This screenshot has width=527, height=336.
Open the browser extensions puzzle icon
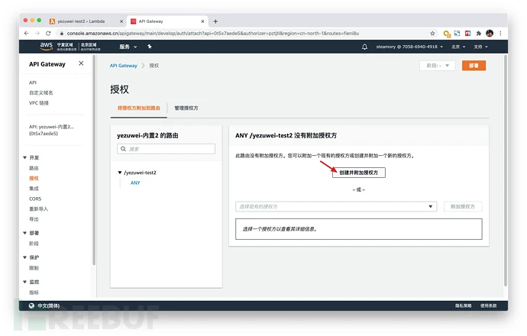[x=479, y=34]
